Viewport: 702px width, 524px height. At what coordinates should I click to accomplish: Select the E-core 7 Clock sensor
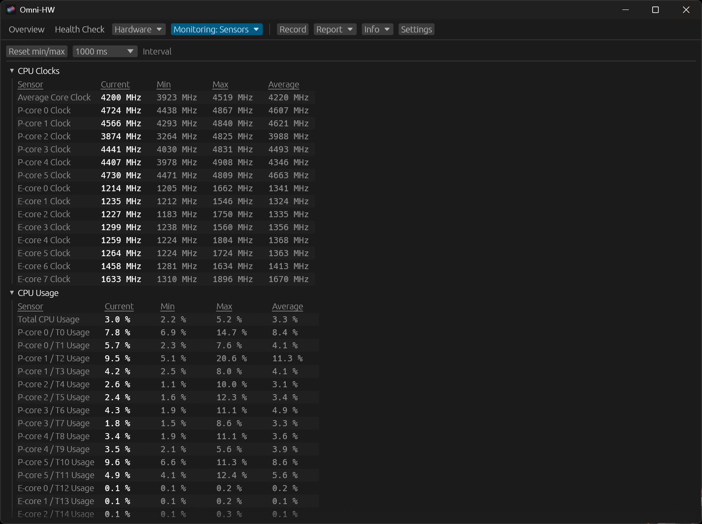pos(165,279)
